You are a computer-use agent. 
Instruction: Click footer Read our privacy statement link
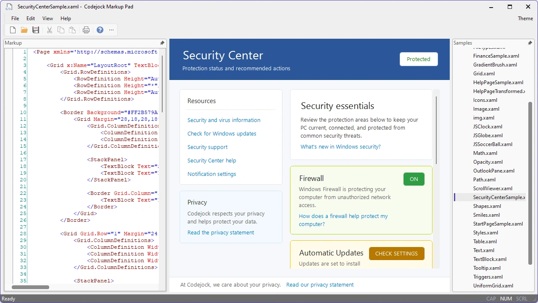pyautogui.click(x=320, y=285)
